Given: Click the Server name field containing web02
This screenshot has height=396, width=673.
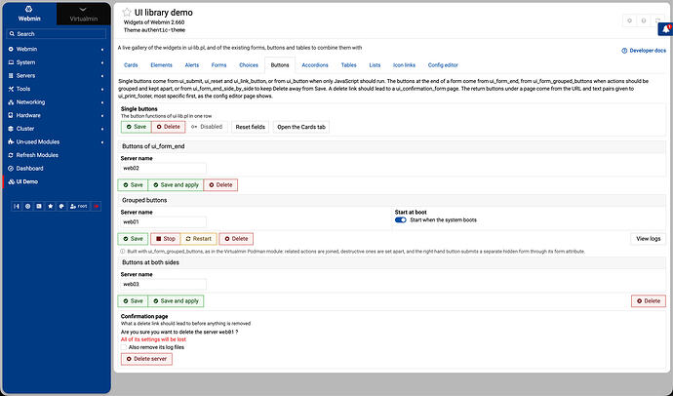Looking at the screenshot, I should pyautogui.click(x=164, y=168).
